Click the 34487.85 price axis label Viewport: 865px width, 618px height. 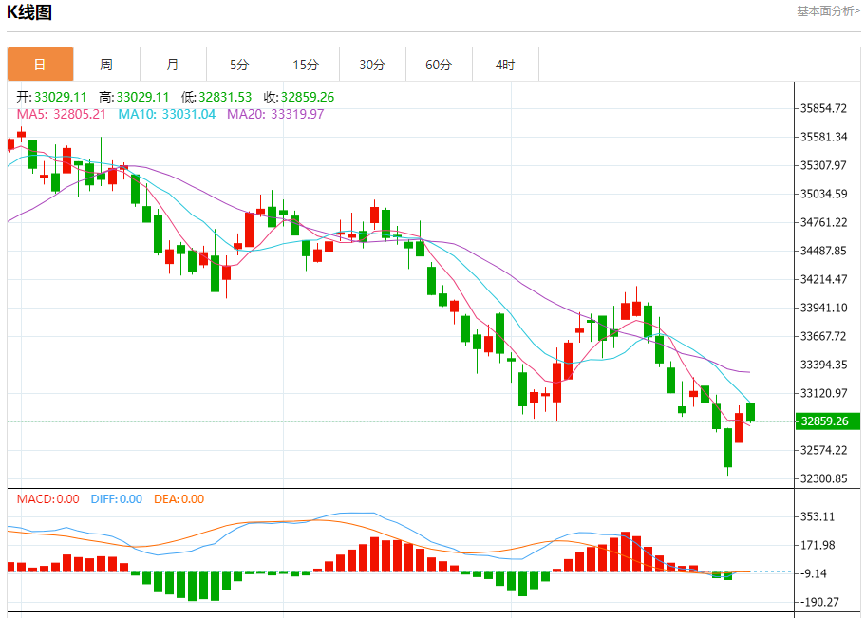coord(823,251)
